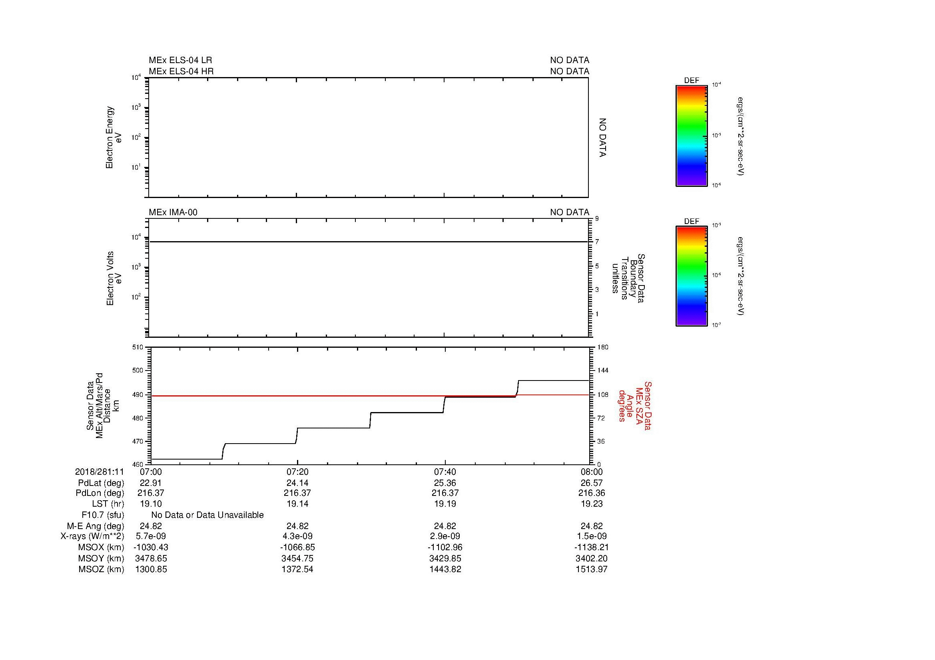Click MSOZ value 1300.85

(x=151, y=569)
